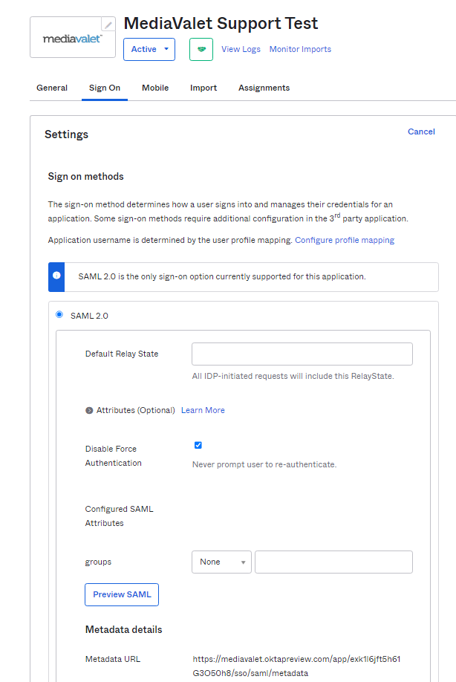Click the Preview SAML button
The image size is (456, 682).
click(122, 594)
